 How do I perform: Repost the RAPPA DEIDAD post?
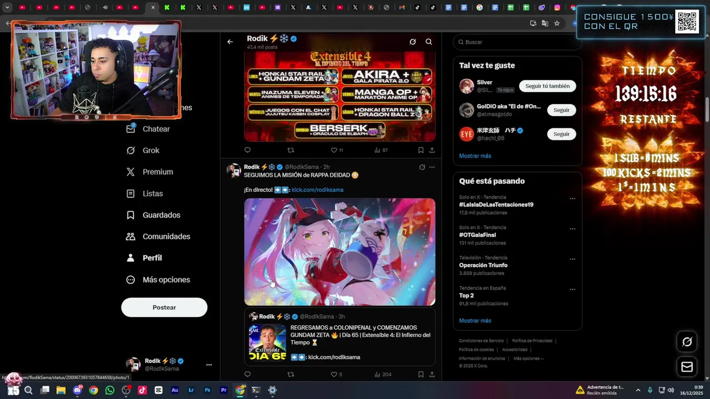[291, 375]
